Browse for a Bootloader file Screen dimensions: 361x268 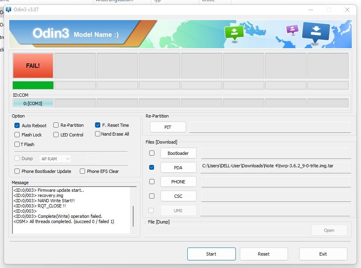(178, 153)
